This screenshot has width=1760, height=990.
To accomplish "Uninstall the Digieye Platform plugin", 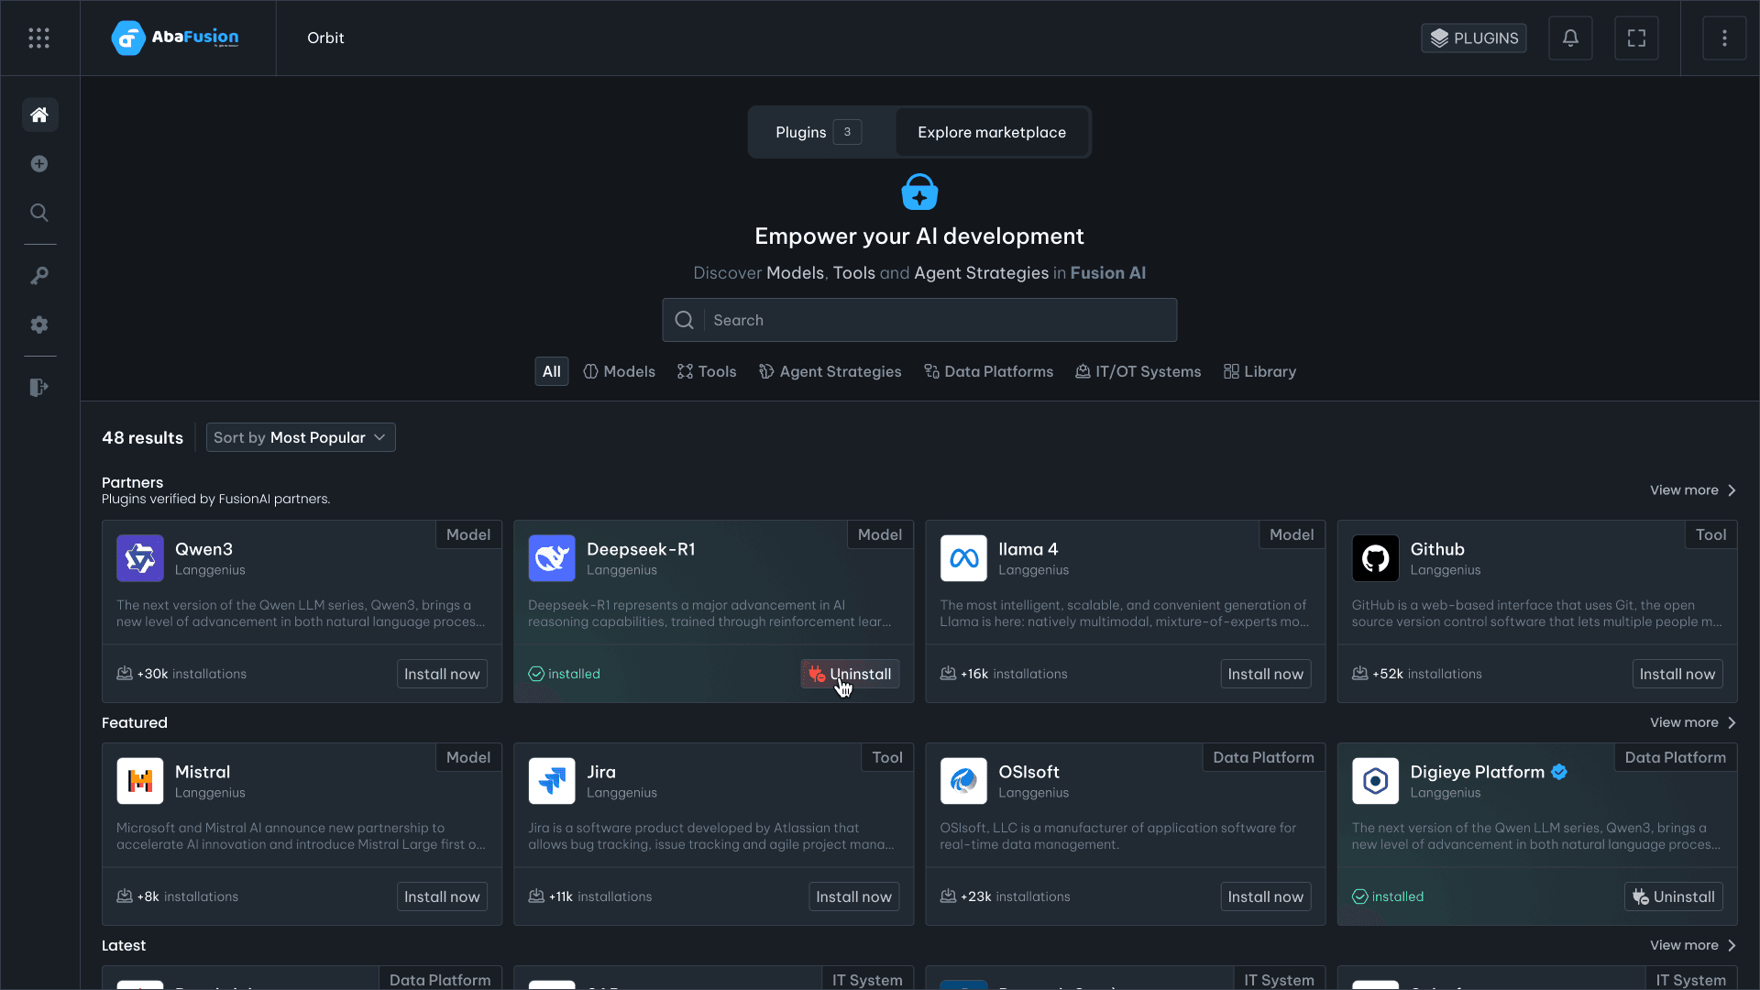I will (1673, 896).
